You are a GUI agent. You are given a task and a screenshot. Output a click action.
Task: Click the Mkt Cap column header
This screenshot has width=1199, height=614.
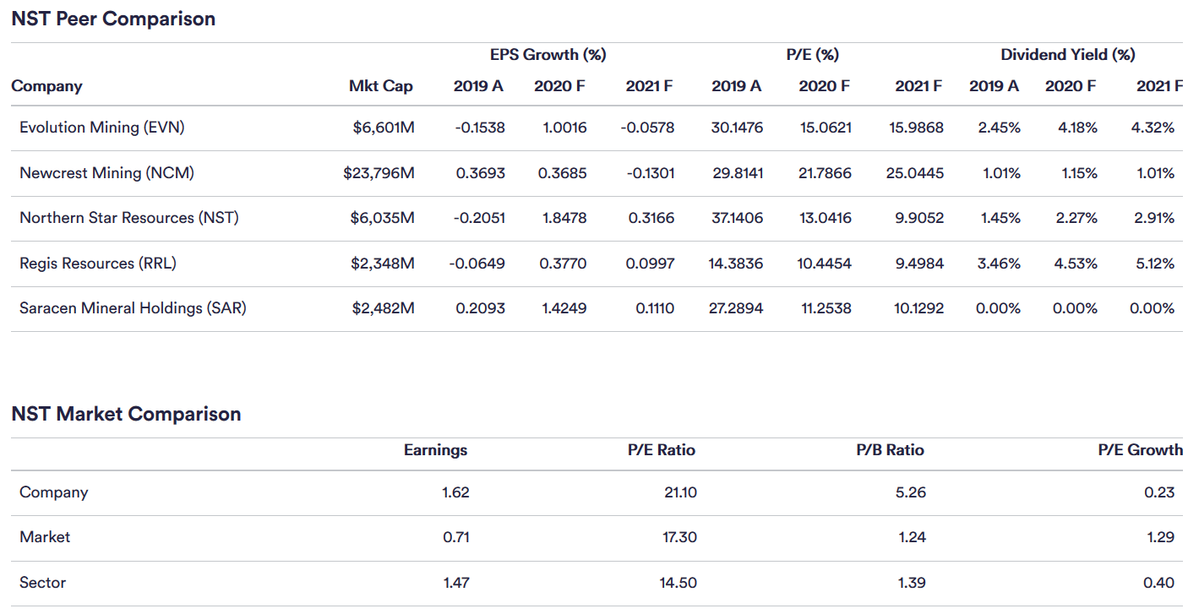tap(381, 86)
